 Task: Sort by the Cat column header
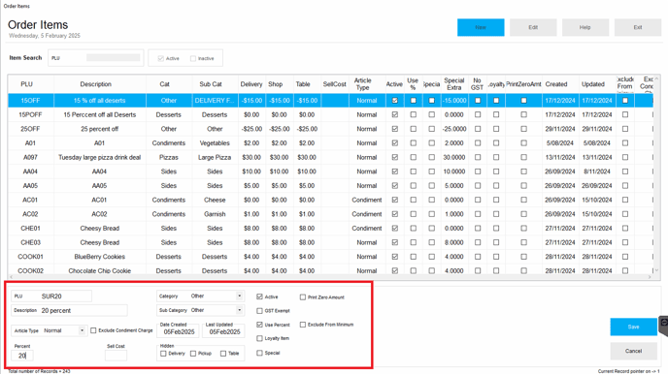[165, 84]
